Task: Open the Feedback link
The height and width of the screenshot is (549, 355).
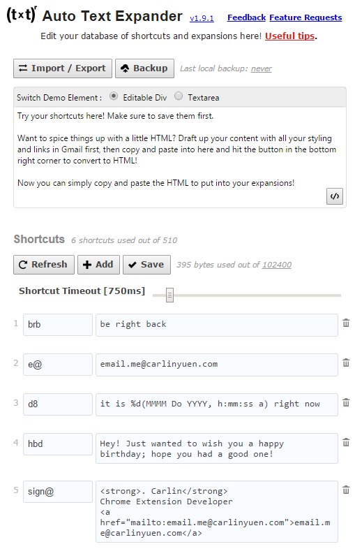Action: click(246, 17)
